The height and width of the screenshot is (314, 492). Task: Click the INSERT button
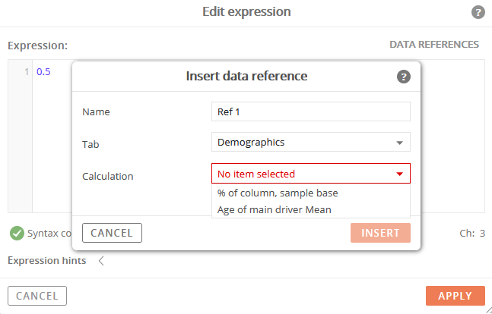tap(380, 233)
